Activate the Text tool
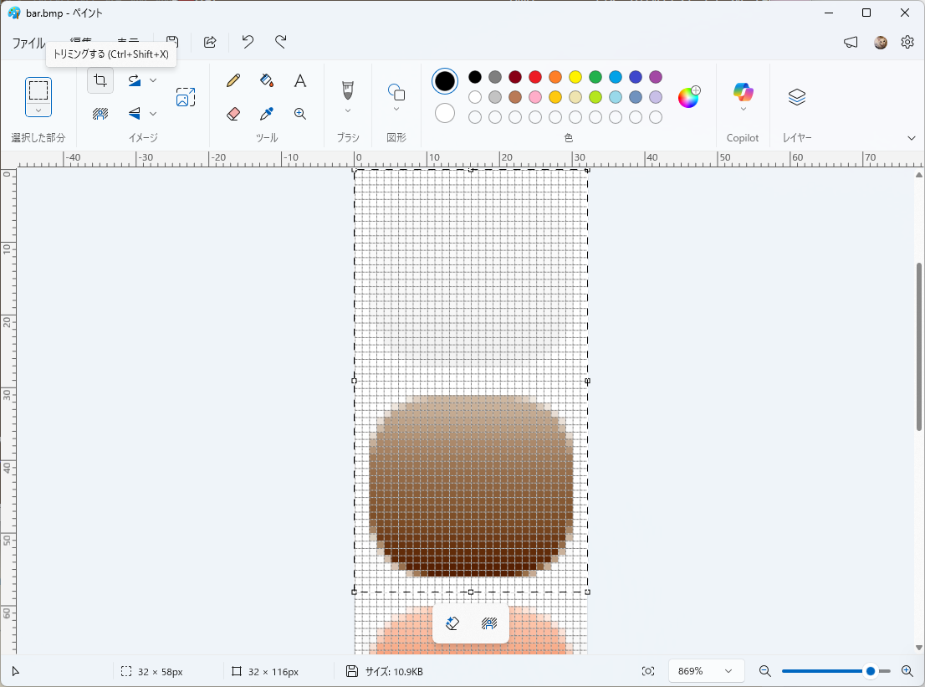Image resolution: width=925 pixels, height=687 pixels. [300, 80]
